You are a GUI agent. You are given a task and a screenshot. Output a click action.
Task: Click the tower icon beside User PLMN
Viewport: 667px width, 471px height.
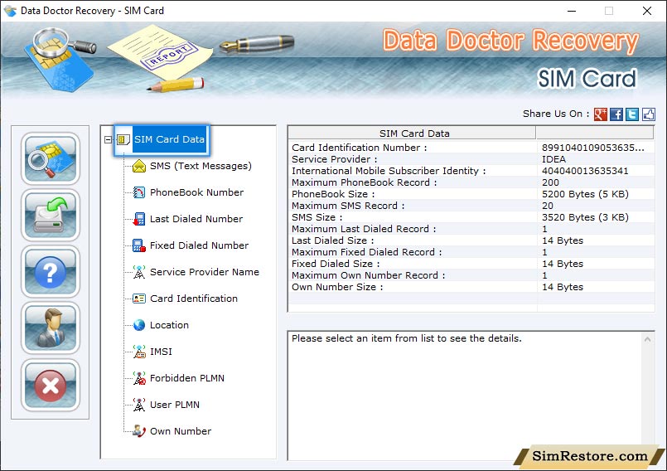(139, 405)
